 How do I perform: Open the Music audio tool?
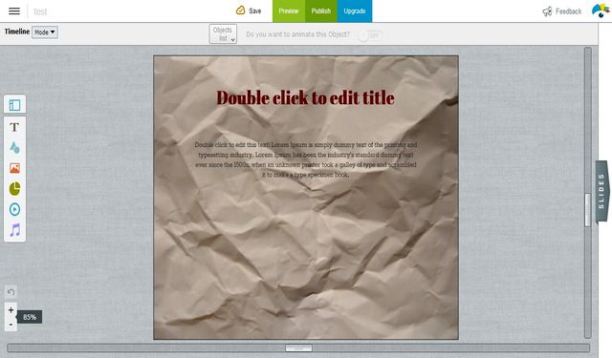click(x=15, y=230)
